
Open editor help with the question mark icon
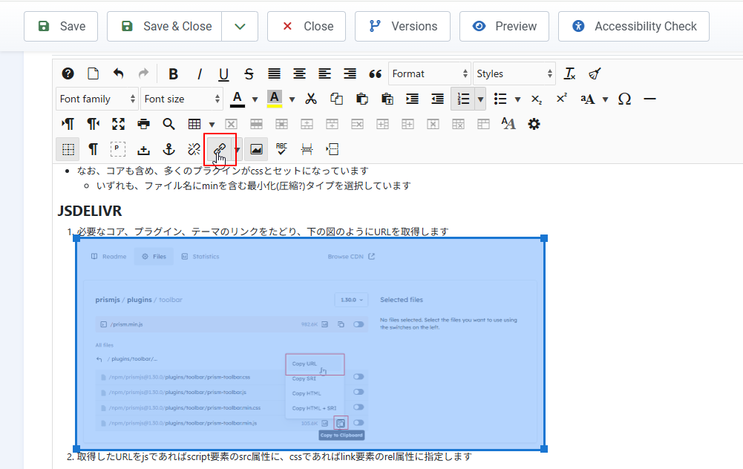tap(68, 73)
